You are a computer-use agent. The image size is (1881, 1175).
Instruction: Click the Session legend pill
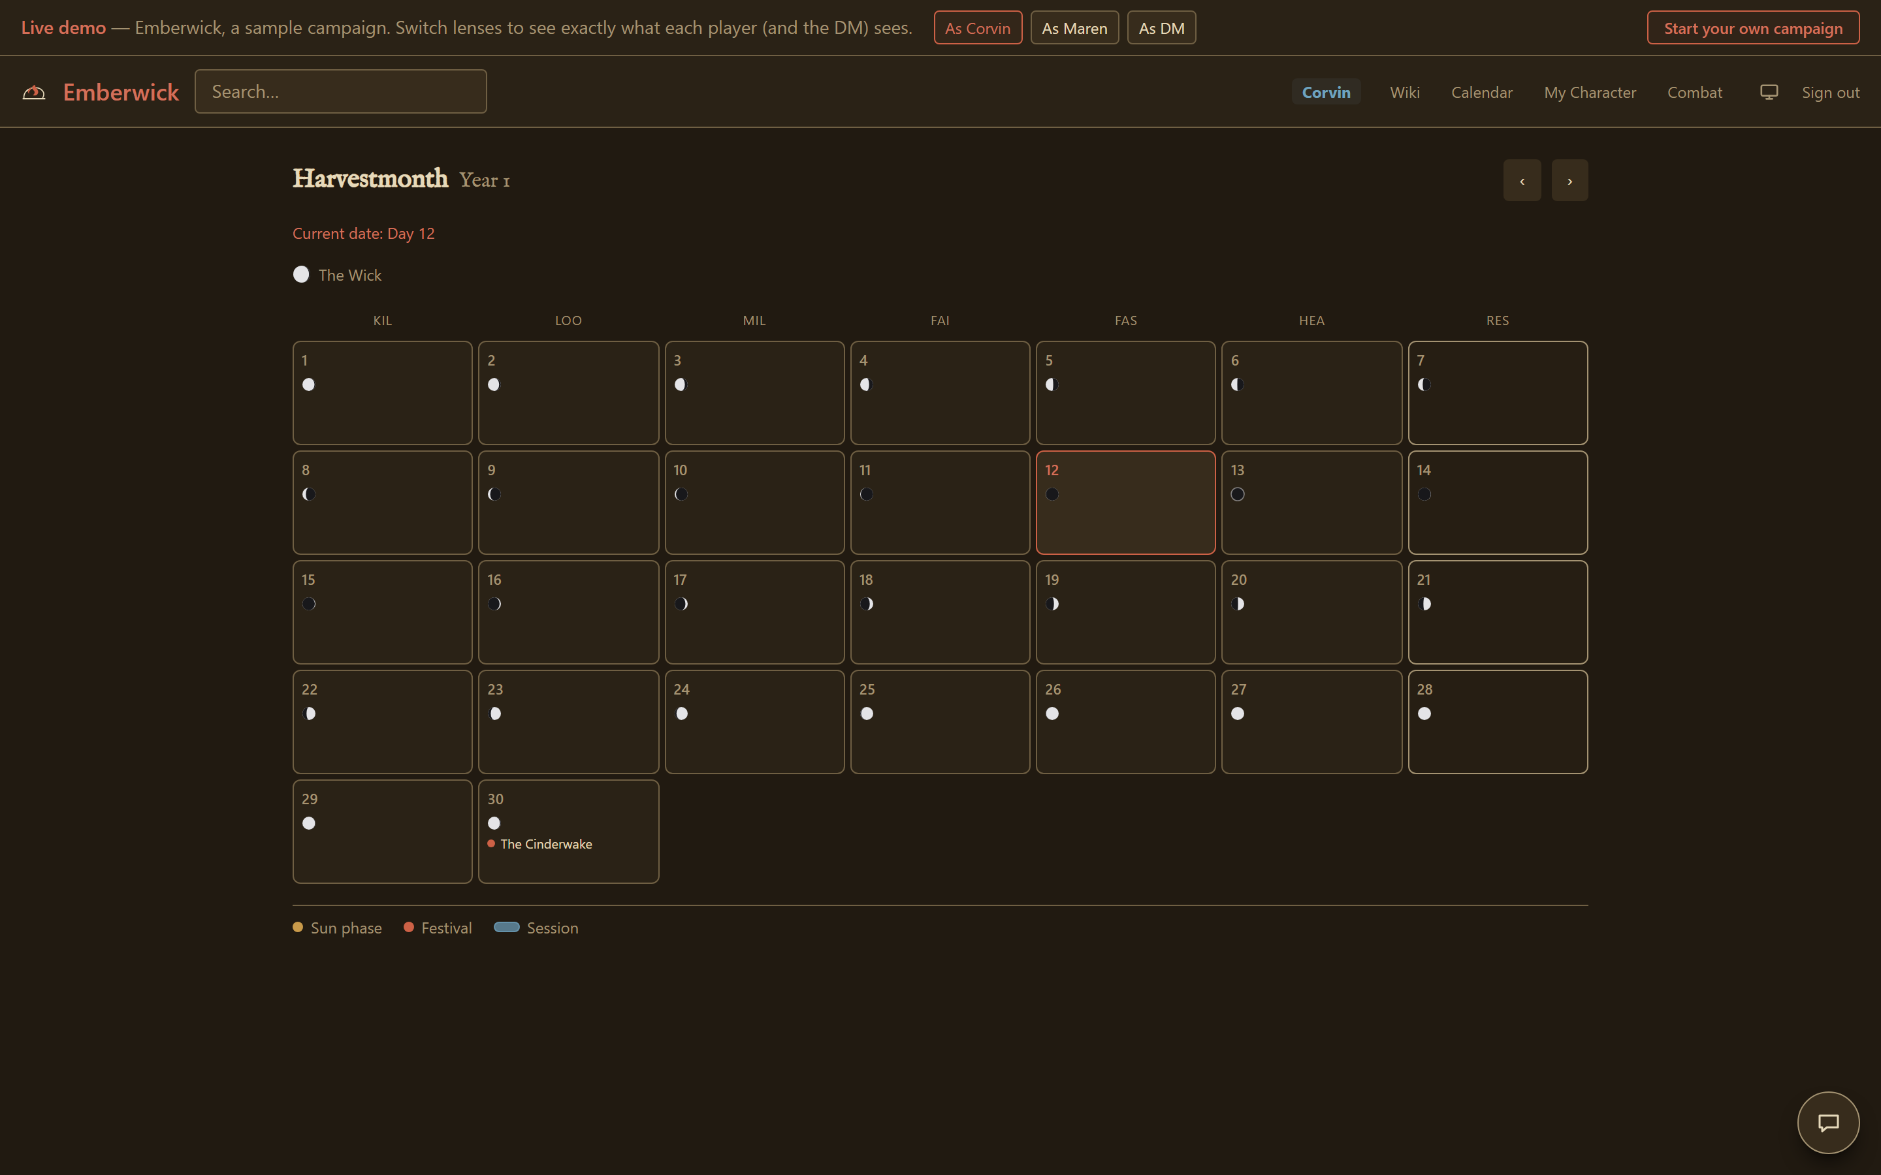point(507,927)
